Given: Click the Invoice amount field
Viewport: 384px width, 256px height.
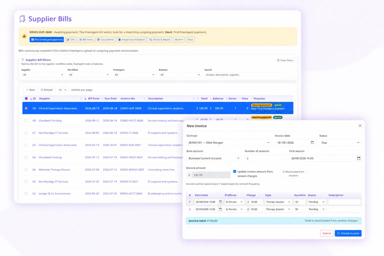Looking at the screenshot, I should pos(211,175).
